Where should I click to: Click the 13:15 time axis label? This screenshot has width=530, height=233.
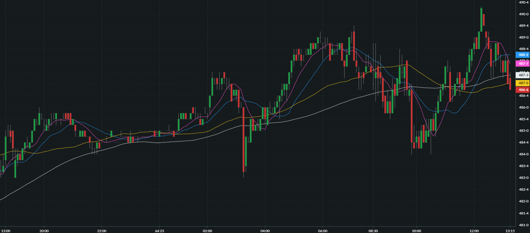point(510,231)
